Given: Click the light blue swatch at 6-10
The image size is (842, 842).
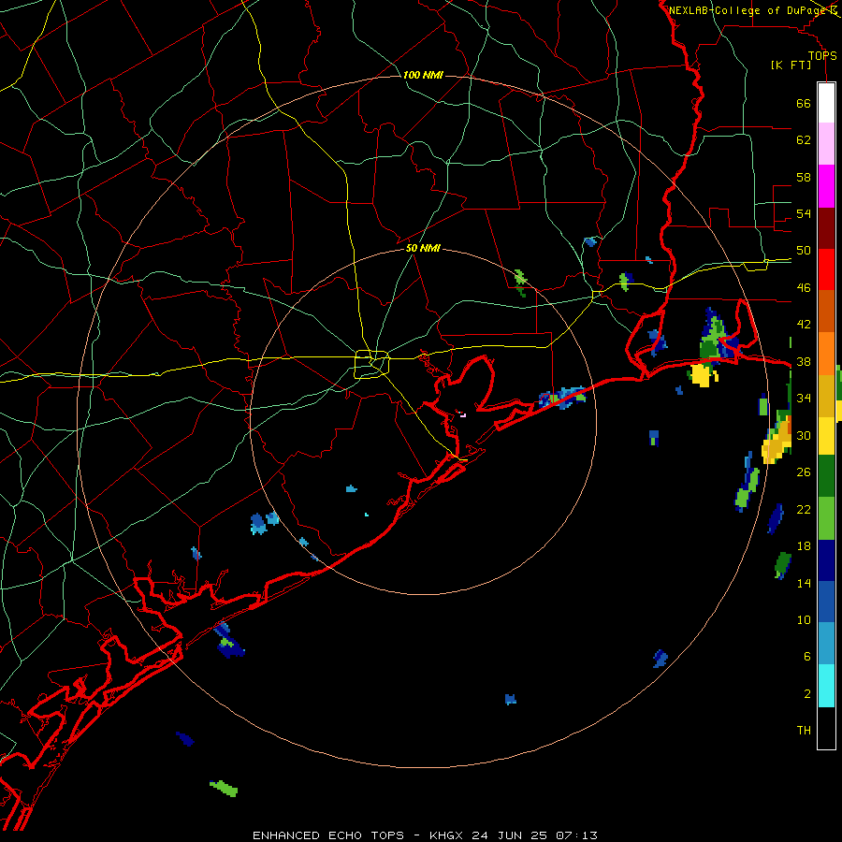Looking at the screenshot, I should [x=826, y=644].
